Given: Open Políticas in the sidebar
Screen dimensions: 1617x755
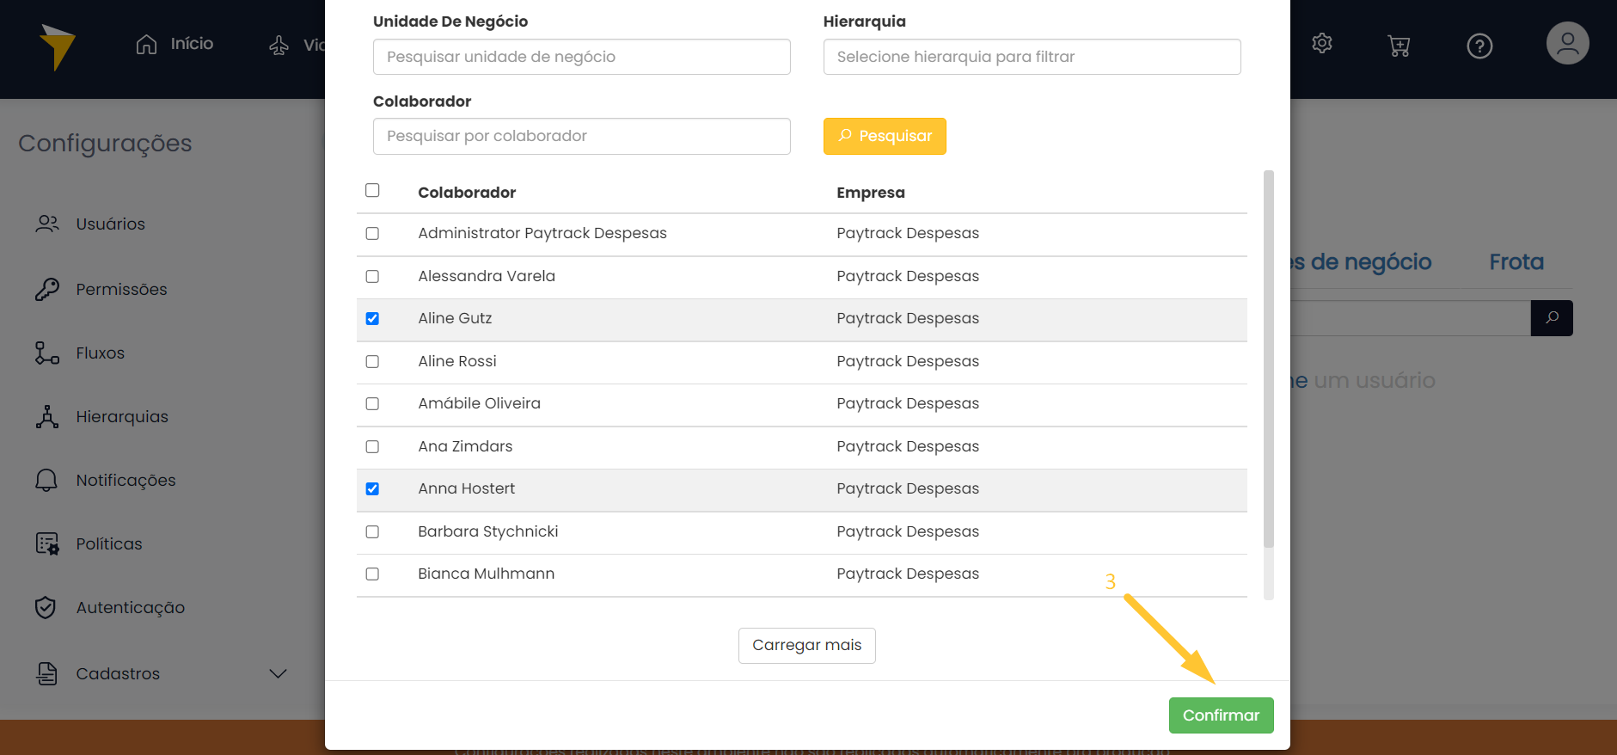Looking at the screenshot, I should [109, 543].
